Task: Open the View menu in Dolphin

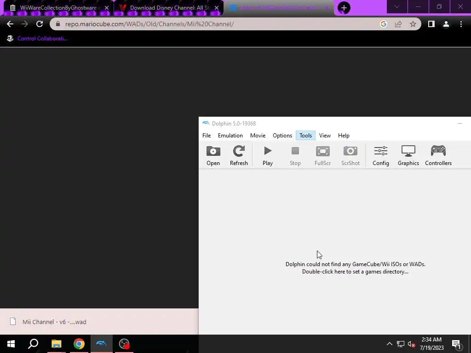Action: coord(325,136)
